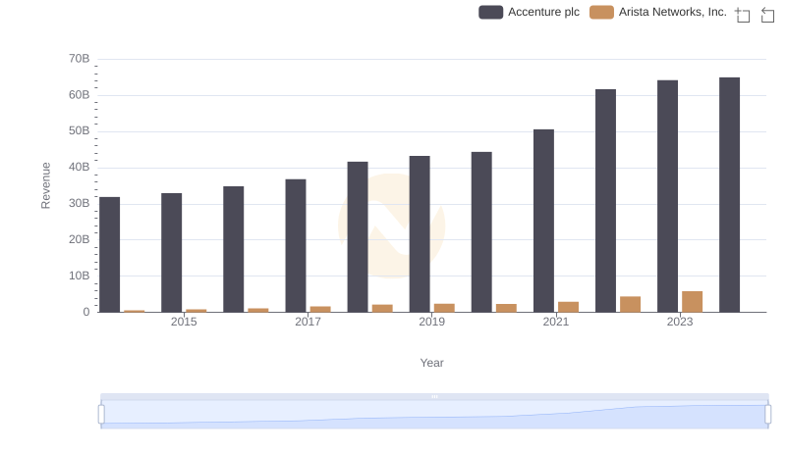Click the tallest Accenture bar in 2024
The width and height of the screenshot is (786, 452).
point(729,195)
